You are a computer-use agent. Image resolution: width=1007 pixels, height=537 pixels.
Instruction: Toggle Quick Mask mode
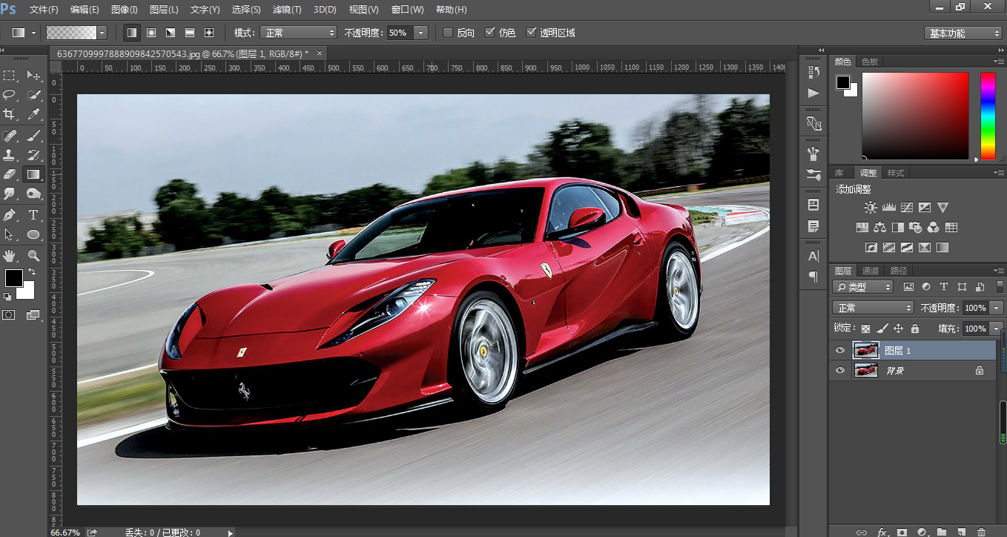tap(9, 315)
